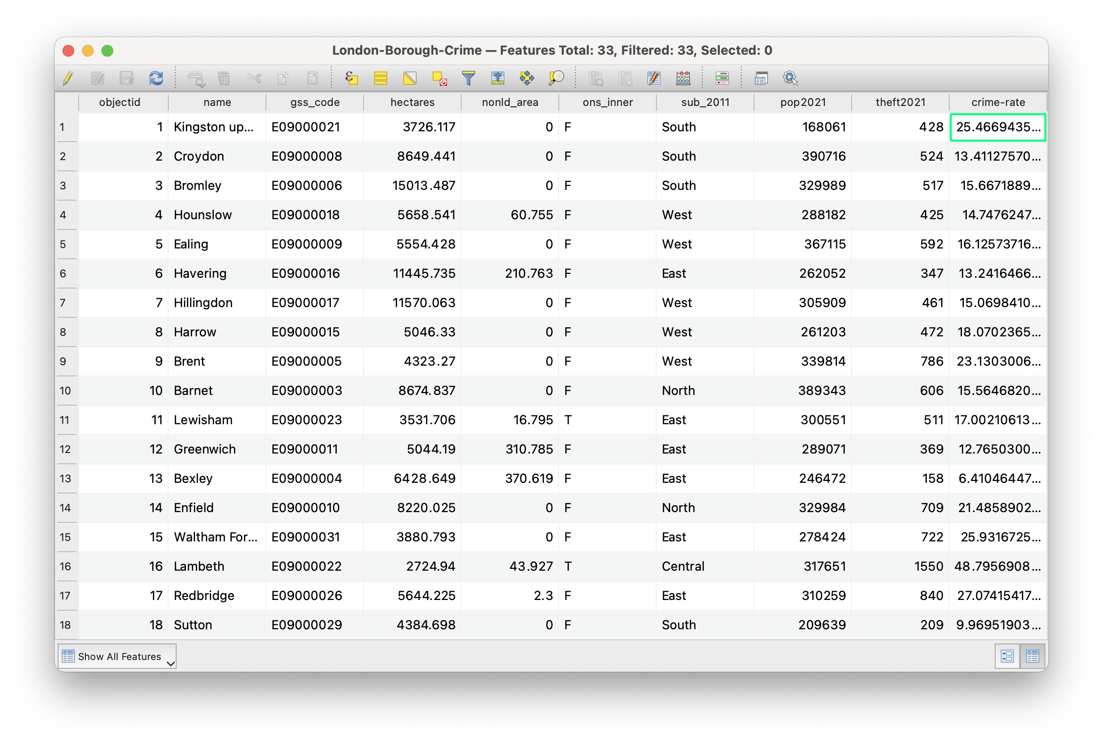Viewport: 1103px width, 744px height.
Task: Reload the attribute table
Action: point(156,78)
